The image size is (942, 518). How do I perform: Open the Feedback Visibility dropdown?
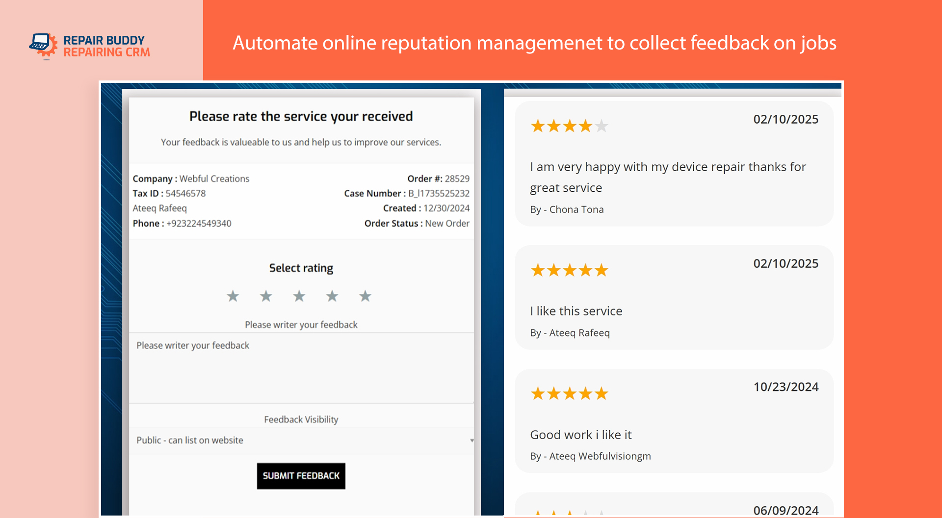pos(301,440)
